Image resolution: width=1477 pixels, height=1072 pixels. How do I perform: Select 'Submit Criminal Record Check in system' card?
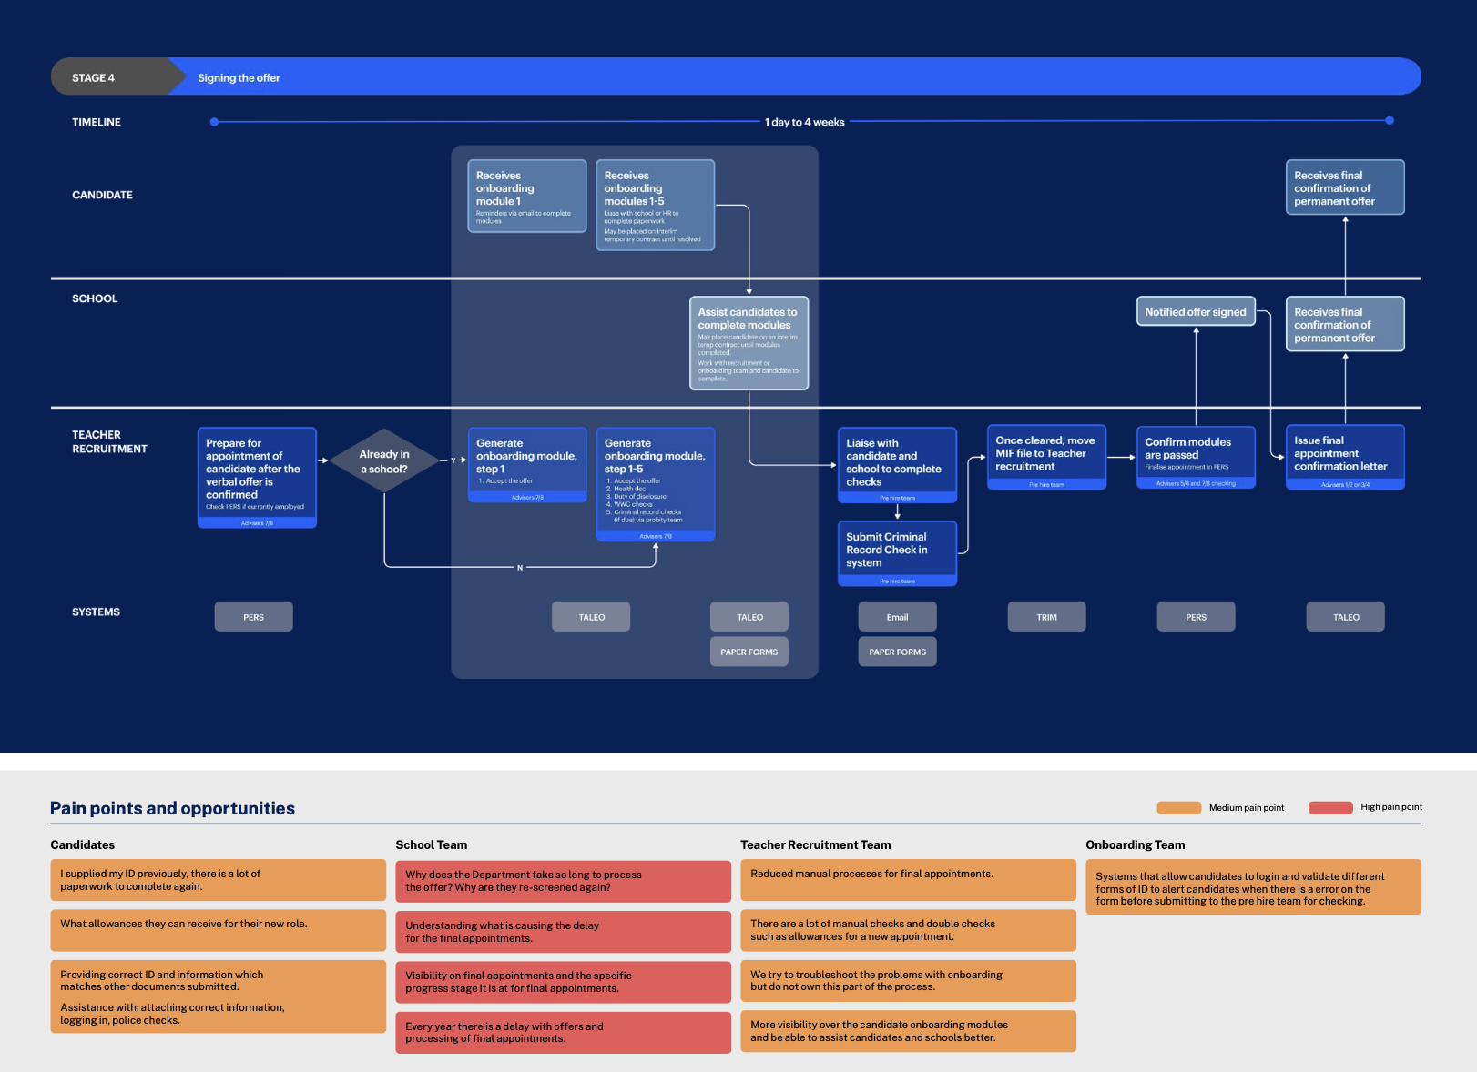tap(897, 553)
